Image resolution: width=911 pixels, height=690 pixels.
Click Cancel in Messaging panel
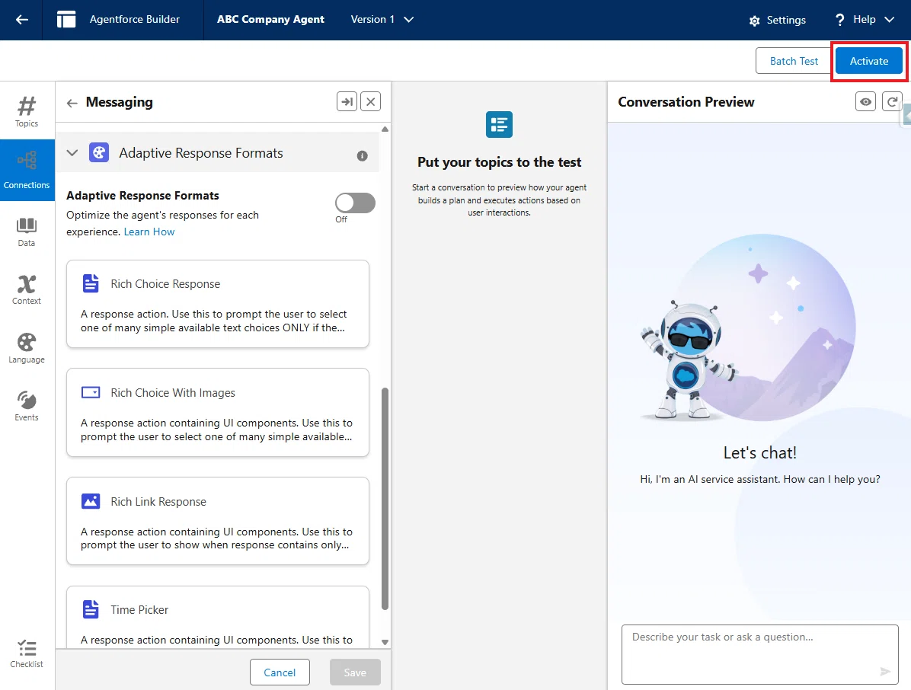(280, 672)
